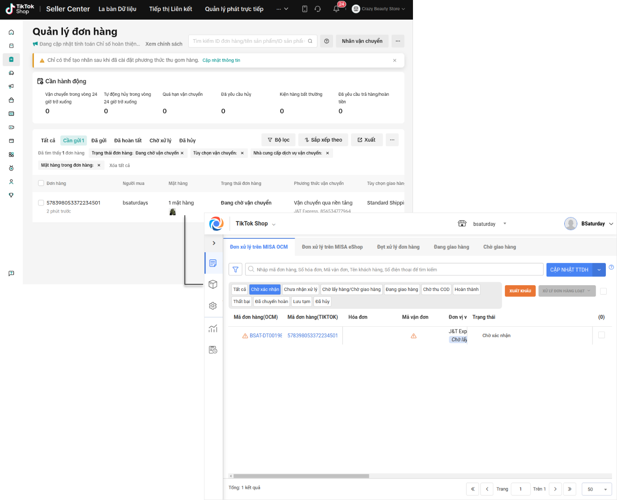Click the search magnifier in order search box

310,41
